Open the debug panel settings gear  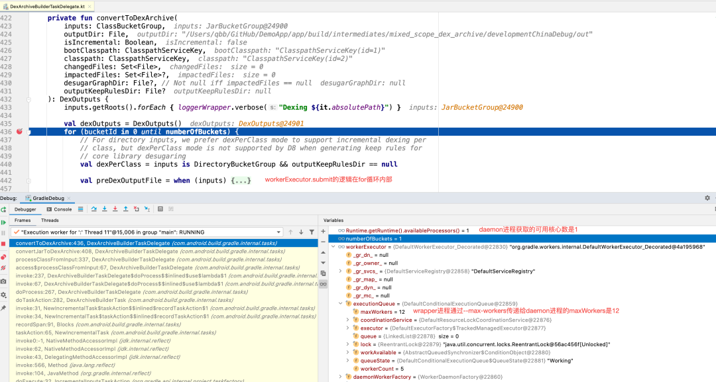707,198
